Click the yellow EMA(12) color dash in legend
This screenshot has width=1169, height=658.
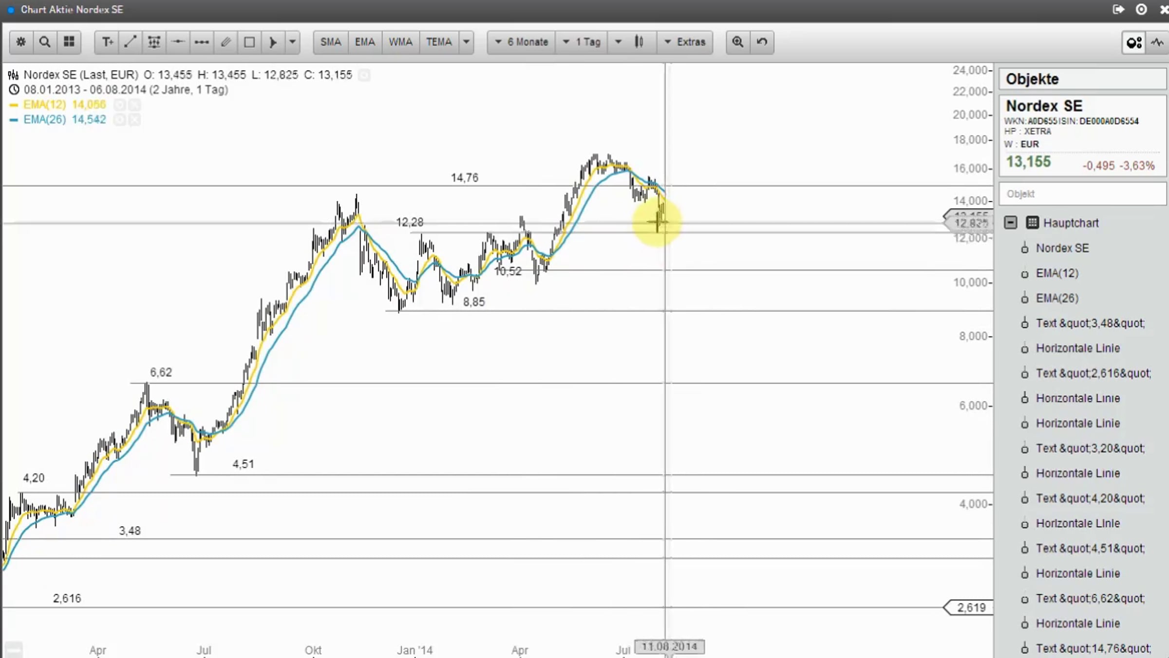click(x=14, y=105)
